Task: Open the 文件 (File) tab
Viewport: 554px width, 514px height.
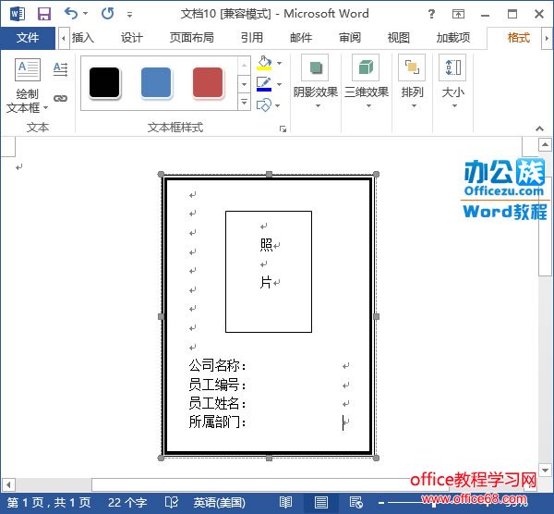Action: tap(28, 38)
